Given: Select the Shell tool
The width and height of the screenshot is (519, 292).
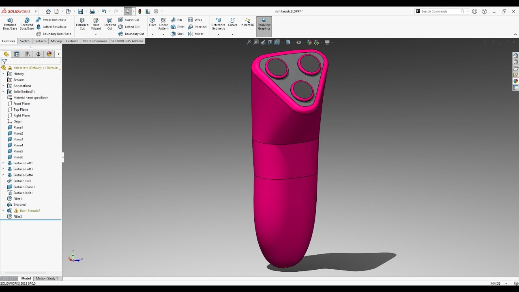Looking at the screenshot, I should pyautogui.click(x=178, y=34).
